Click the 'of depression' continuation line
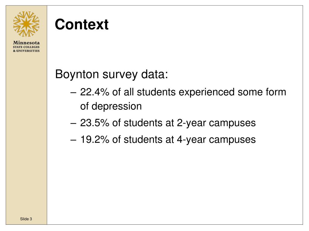Screen dimensions: 309x231 point(111,106)
